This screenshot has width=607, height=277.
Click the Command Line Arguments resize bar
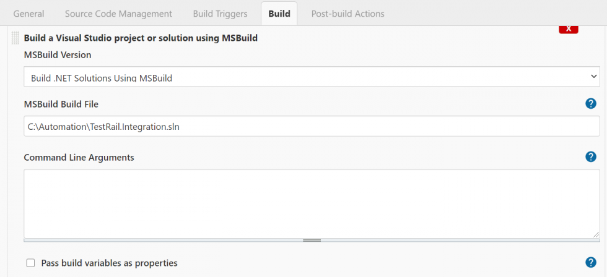[x=312, y=240]
